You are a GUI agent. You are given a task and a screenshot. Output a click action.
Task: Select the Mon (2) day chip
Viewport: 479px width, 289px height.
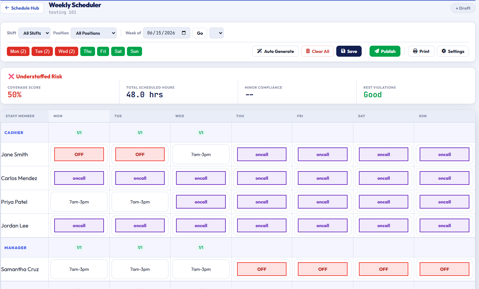coord(18,51)
